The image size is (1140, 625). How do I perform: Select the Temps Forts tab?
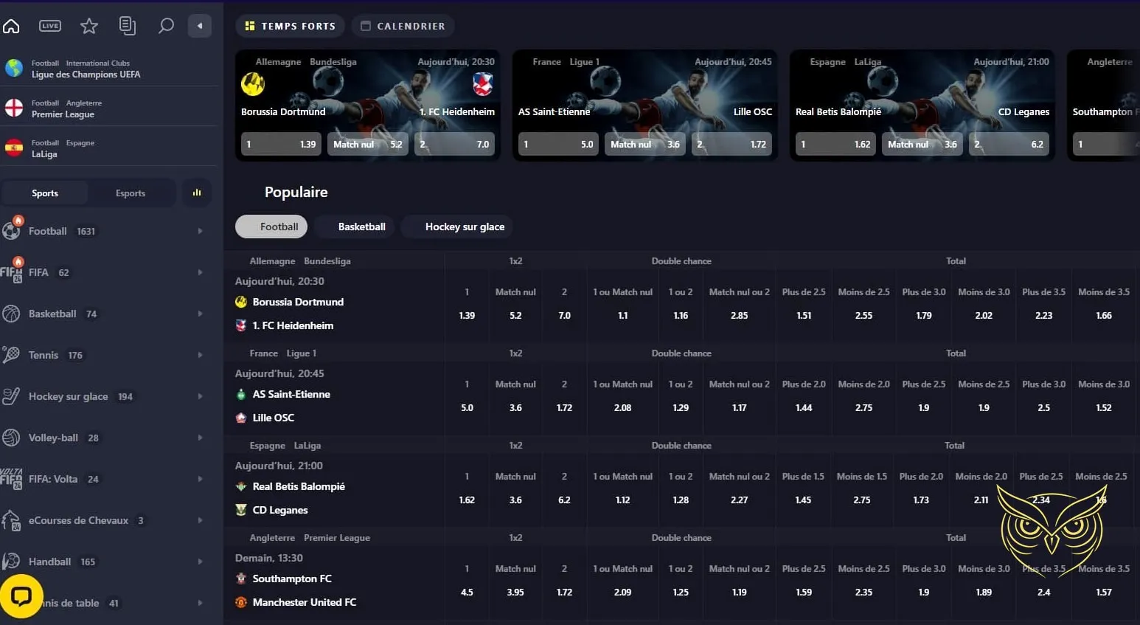(291, 26)
